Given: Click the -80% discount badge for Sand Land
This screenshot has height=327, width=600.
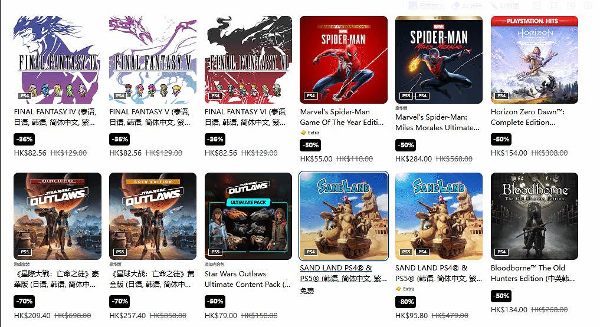Looking at the screenshot, I should coord(406,302).
